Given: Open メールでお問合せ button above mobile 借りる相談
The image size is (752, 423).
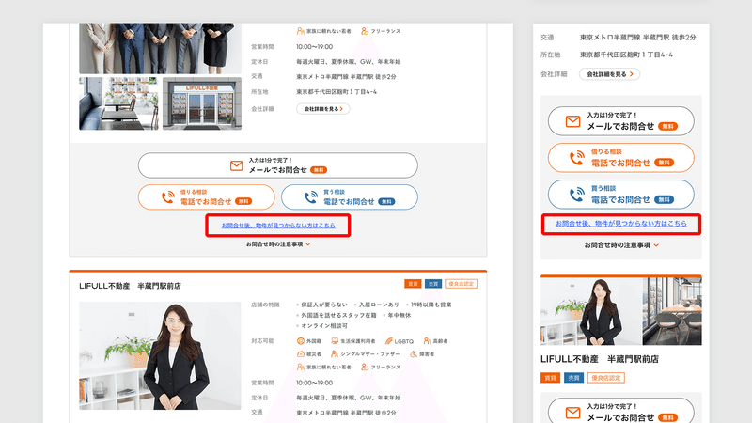Looking at the screenshot, I should pos(621,121).
